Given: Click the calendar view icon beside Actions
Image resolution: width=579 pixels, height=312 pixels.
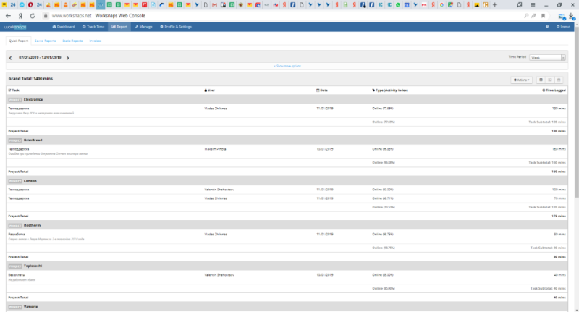Looking at the screenshot, I should pos(559,80).
